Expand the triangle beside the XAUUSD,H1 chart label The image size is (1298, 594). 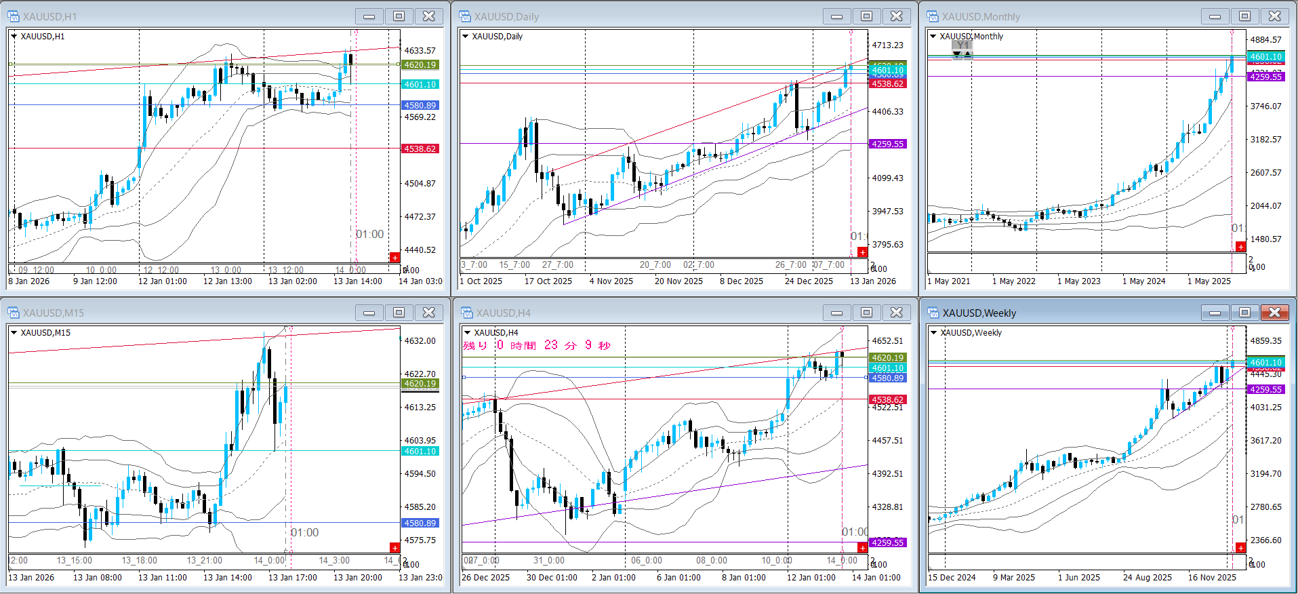14,37
